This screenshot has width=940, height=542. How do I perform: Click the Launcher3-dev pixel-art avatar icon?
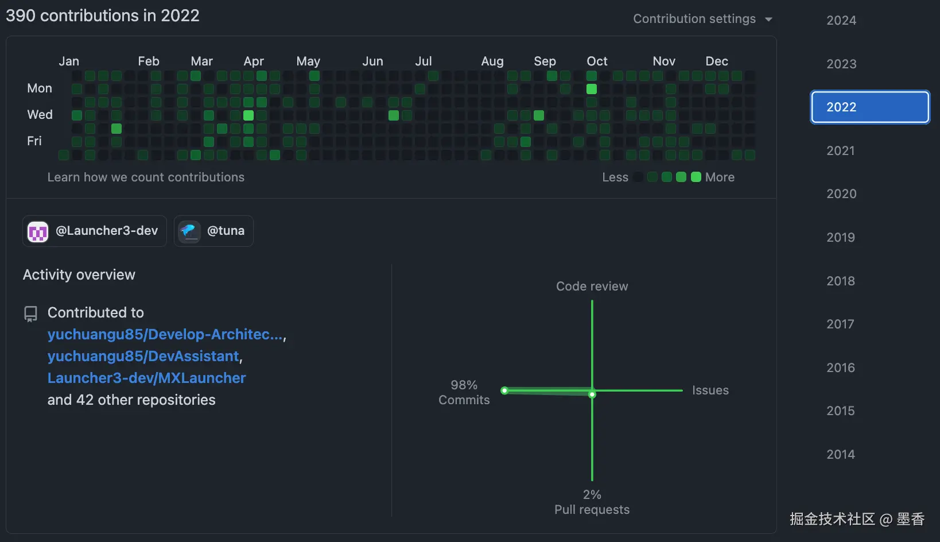pos(37,231)
